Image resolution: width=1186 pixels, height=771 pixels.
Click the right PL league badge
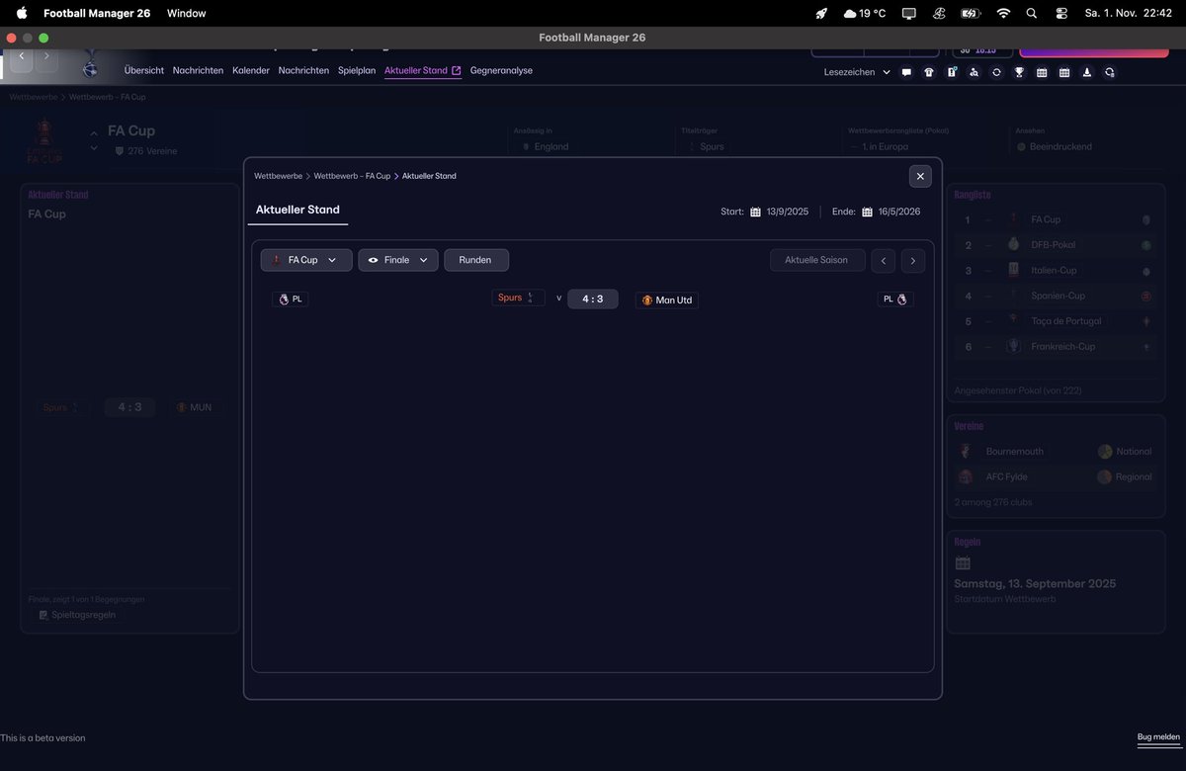[x=895, y=299]
